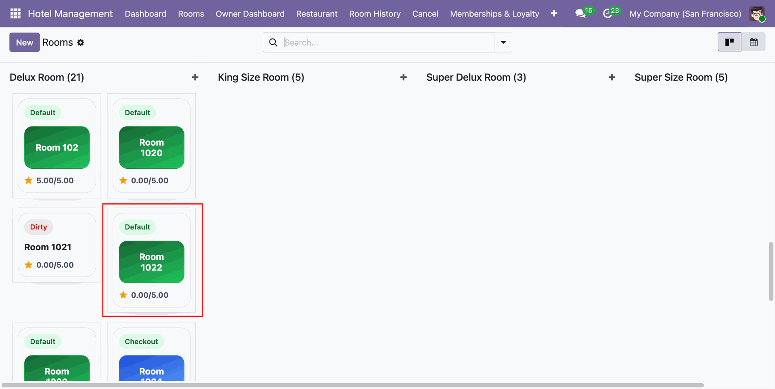Open the Owner Dashboard menu
Viewport: 775px width, 389px height.
(x=250, y=14)
